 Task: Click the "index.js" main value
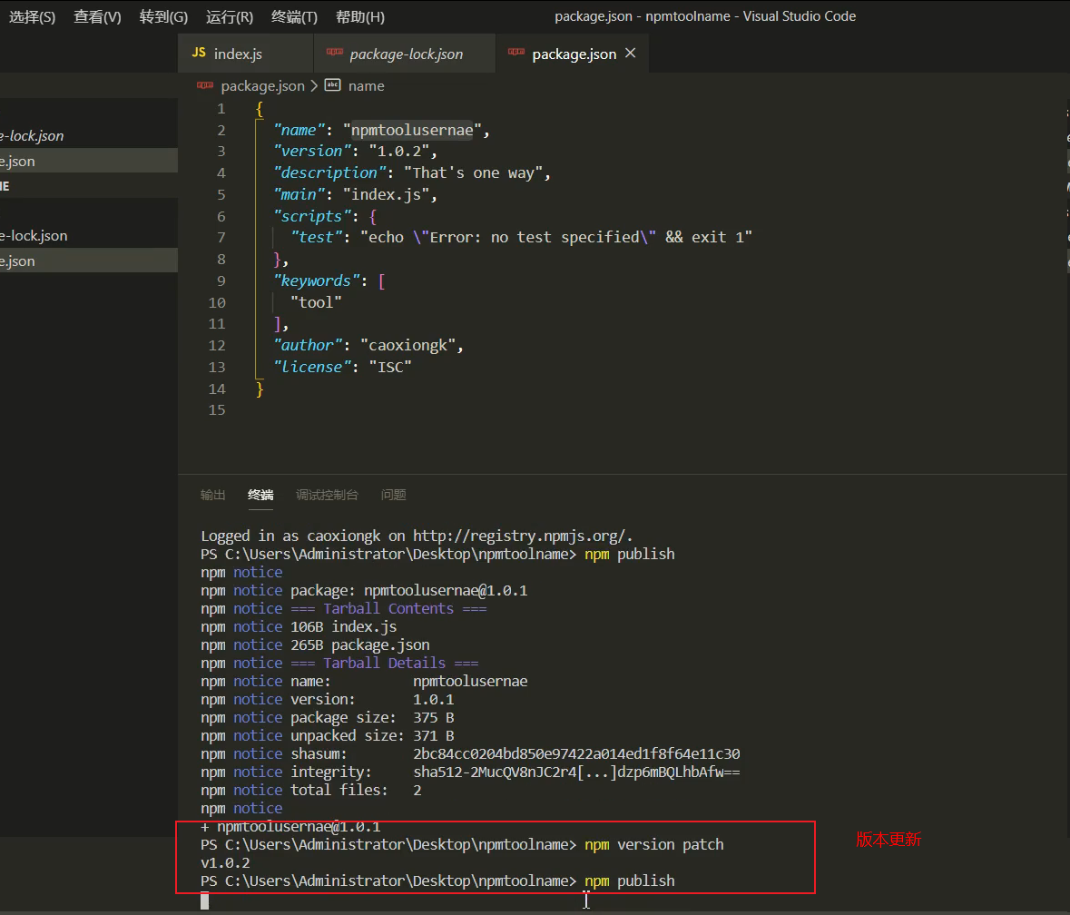[387, 194]
